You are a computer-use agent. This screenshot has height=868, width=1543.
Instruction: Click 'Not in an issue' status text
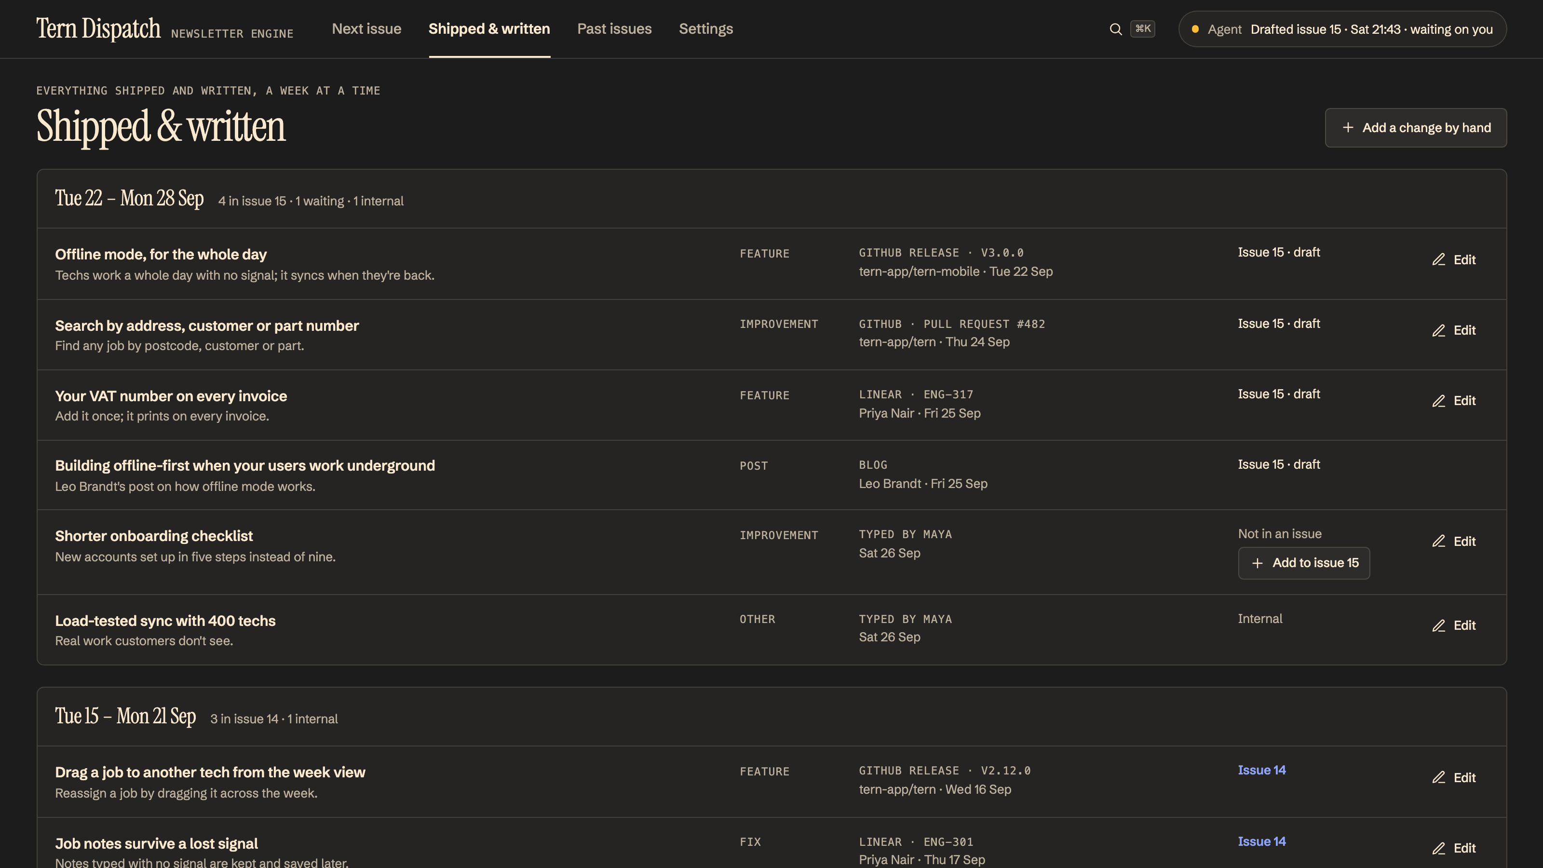click(x=1279, y=534)
